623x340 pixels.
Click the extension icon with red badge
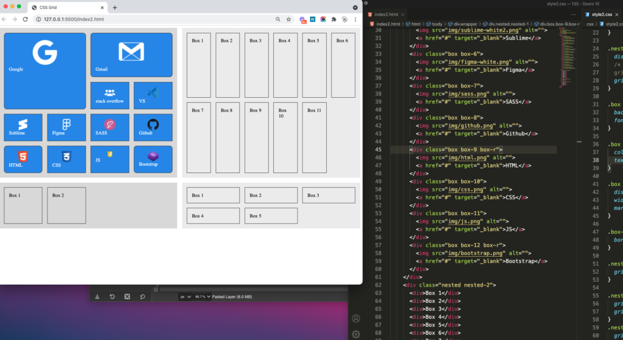click(302, 19)
